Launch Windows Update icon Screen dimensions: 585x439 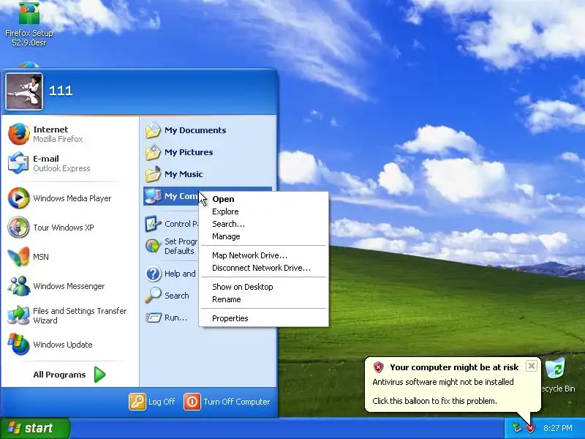tap(19, 344)
